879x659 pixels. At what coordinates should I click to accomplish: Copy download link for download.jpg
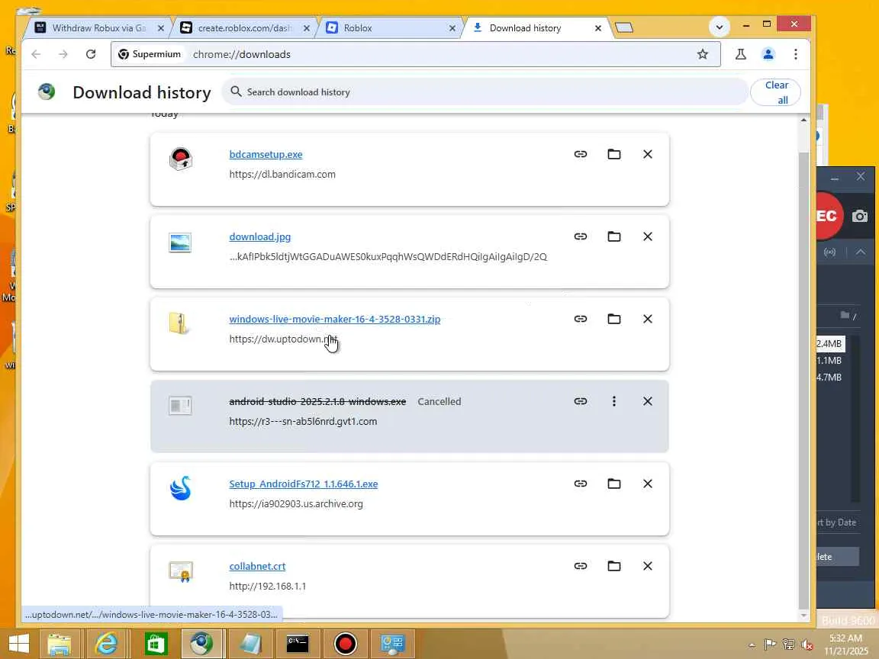click(580, 236)
